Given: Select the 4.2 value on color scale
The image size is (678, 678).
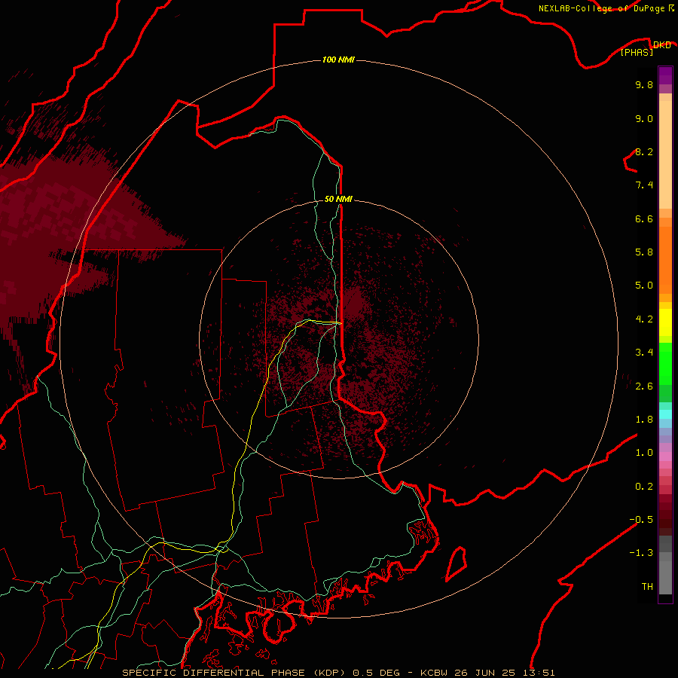Looking at the screenshot, I should tap(644, 319).
